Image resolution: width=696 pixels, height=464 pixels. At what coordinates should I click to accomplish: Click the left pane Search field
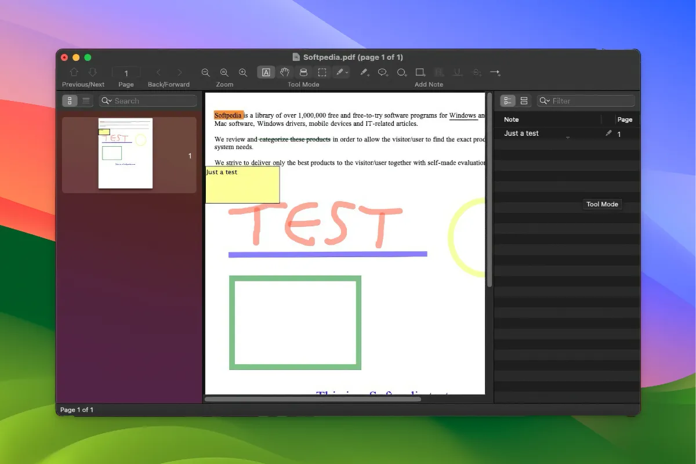tap(148, 101)
